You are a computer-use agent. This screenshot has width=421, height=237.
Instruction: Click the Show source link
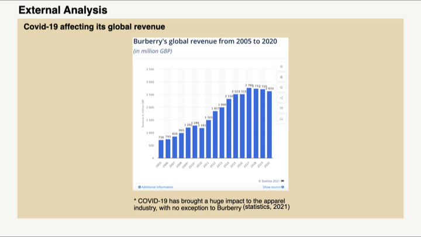tap(271, 187)
